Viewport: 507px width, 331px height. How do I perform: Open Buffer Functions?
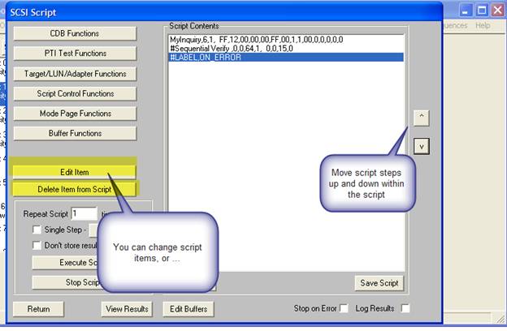click(x=74, y=133)
